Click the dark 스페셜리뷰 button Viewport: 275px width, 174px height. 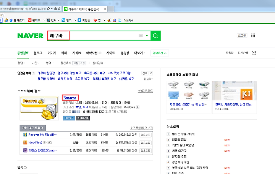[x=83, y=118]
